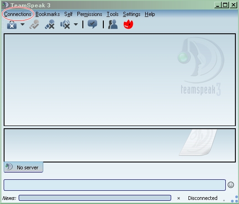Expand the disconnect button dropdown arrow
Image resolution: width=239 pixels, height=204 pixels.
[23, 24]
